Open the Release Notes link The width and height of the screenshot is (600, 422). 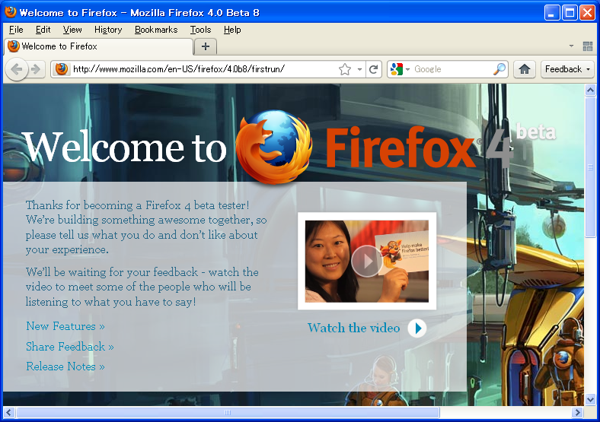(x=65, y=366)
